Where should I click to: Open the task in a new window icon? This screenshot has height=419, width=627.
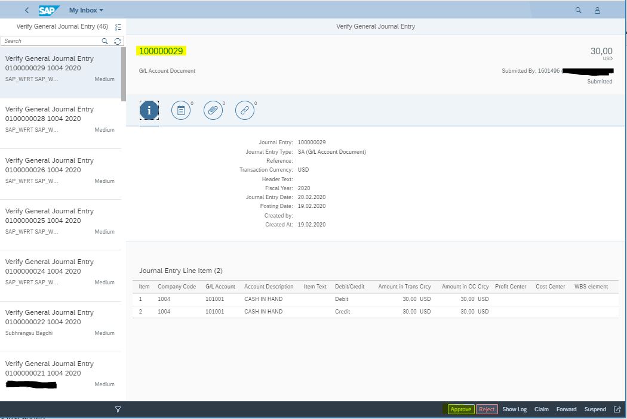pos(617,409)
